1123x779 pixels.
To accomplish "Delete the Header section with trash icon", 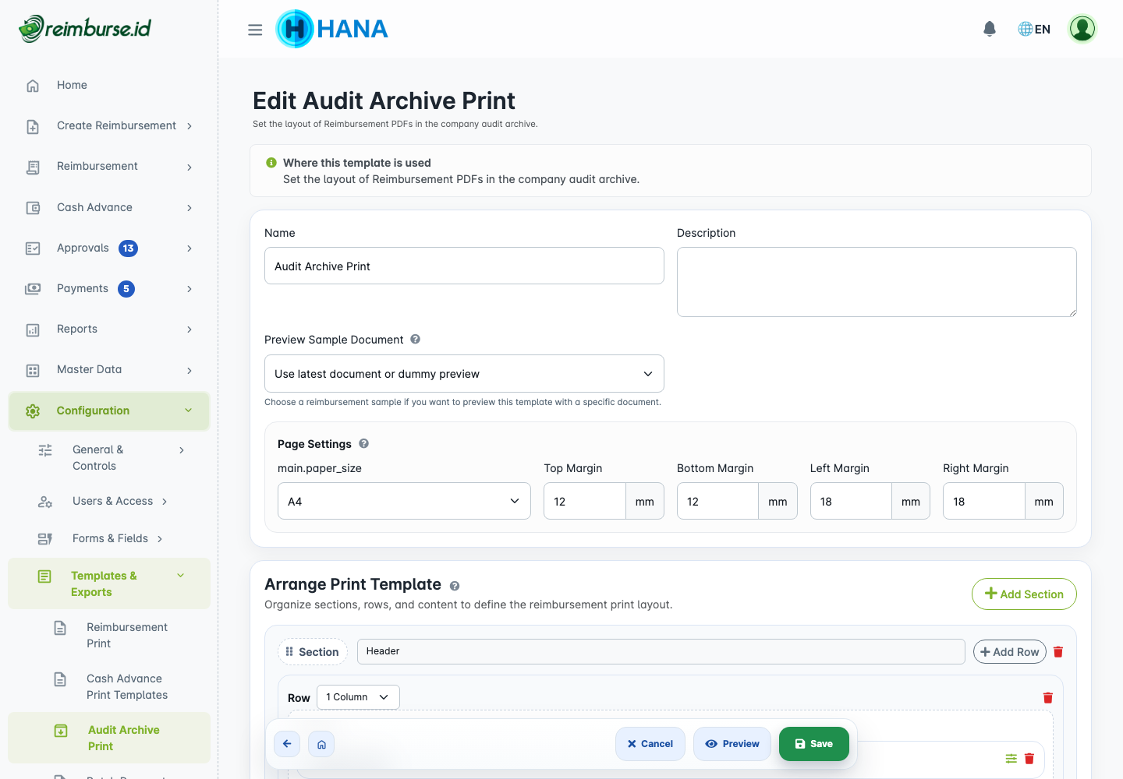I will 1058,651.
